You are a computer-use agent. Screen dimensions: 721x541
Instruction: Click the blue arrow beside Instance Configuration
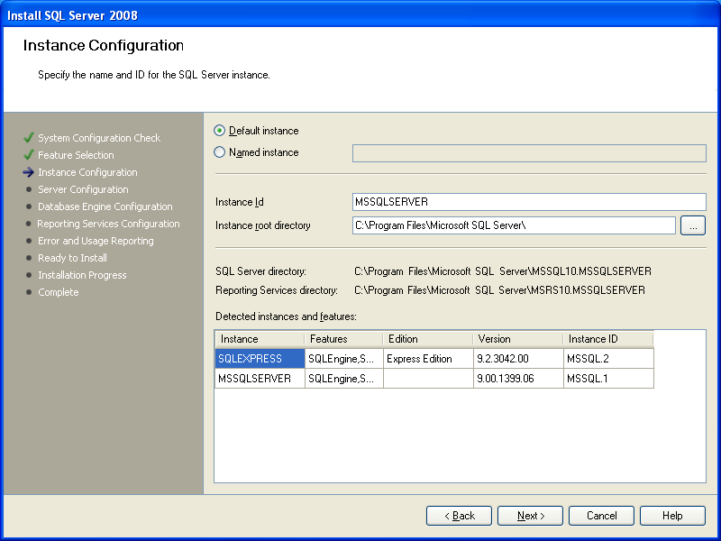point(29,172)
